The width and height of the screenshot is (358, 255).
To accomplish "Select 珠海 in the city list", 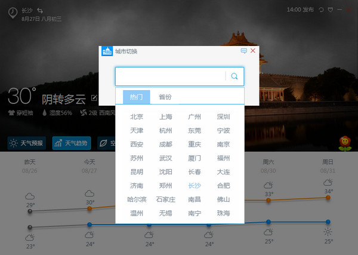I will click(x=223, y=213).
